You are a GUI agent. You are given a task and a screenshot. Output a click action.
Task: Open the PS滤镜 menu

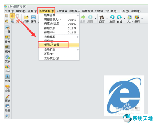click(99, 11)
